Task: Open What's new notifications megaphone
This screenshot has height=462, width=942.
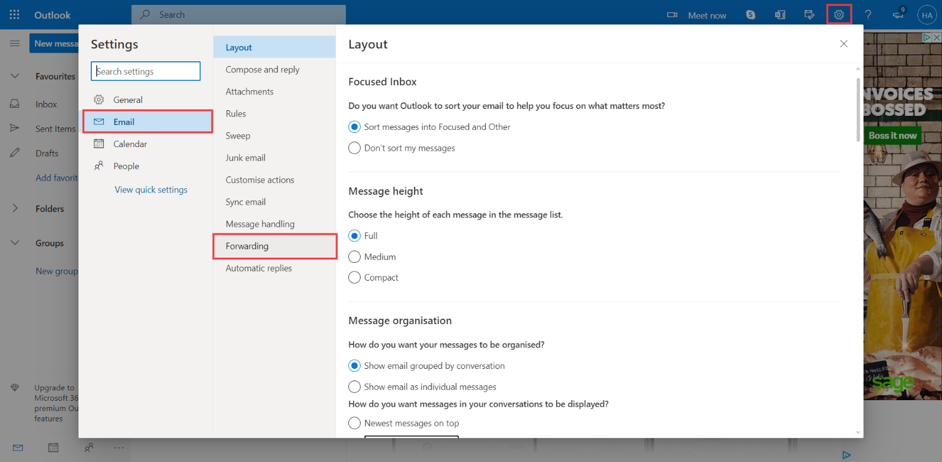Action: 897,15
